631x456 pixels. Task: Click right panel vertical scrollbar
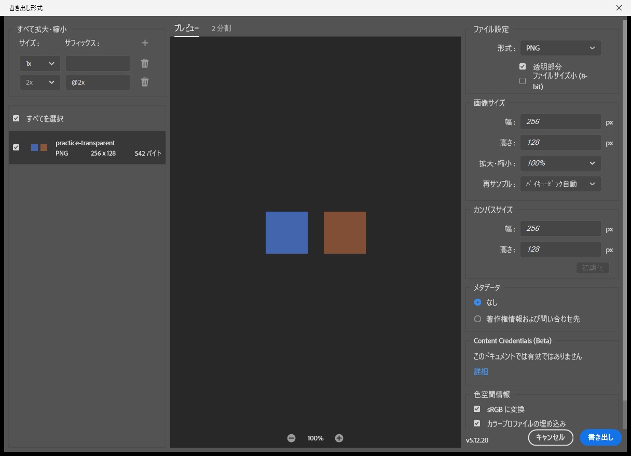pyautogui.click(x=625, y=210)
